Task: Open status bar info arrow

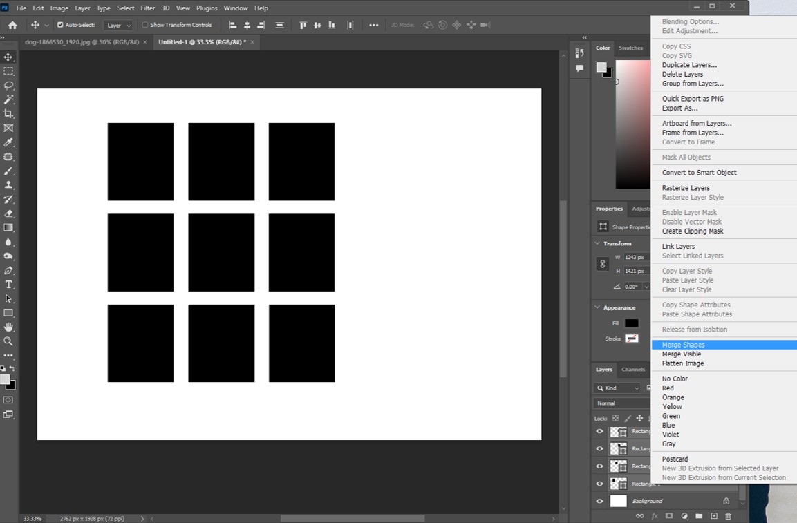Action: point(142,518)
